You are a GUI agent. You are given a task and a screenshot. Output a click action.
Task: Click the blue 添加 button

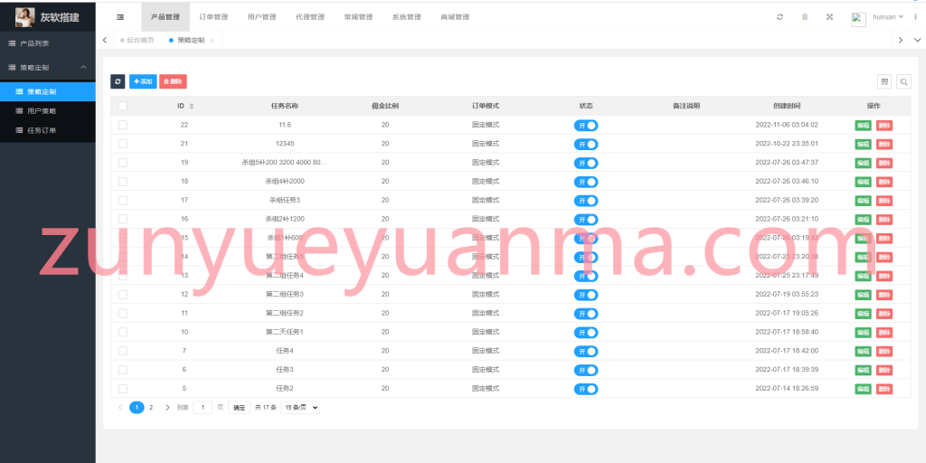pos(143,81)
